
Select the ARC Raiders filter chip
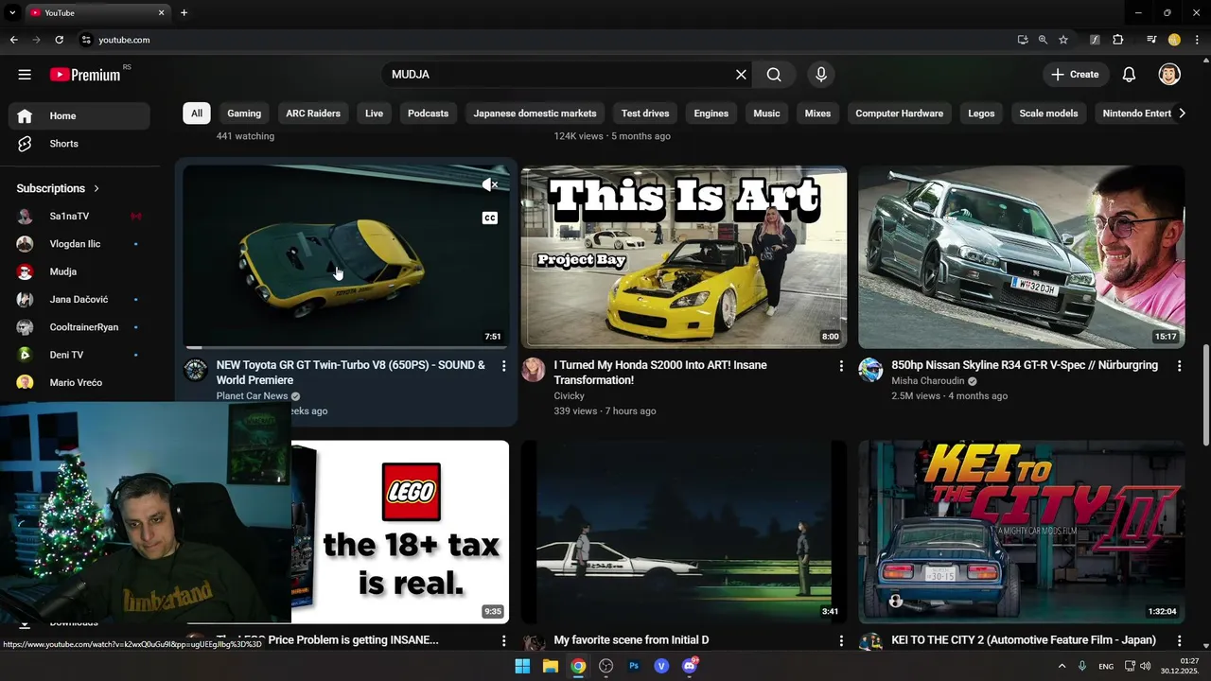(x=313, y=113)
